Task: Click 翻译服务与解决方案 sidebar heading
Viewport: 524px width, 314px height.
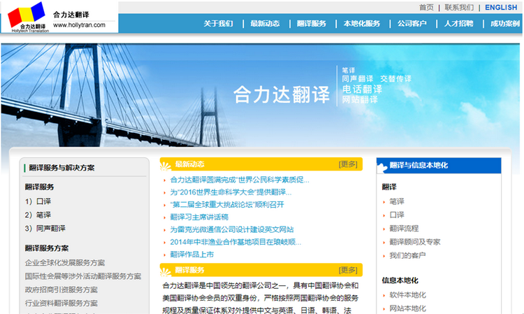Action: pos(61,168)
